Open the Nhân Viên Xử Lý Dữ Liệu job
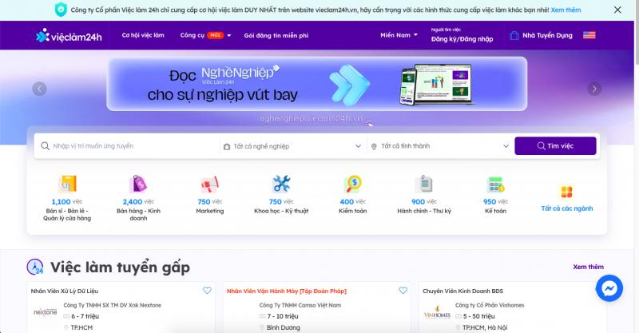The image size is (639, 333). tap(65, 291)
